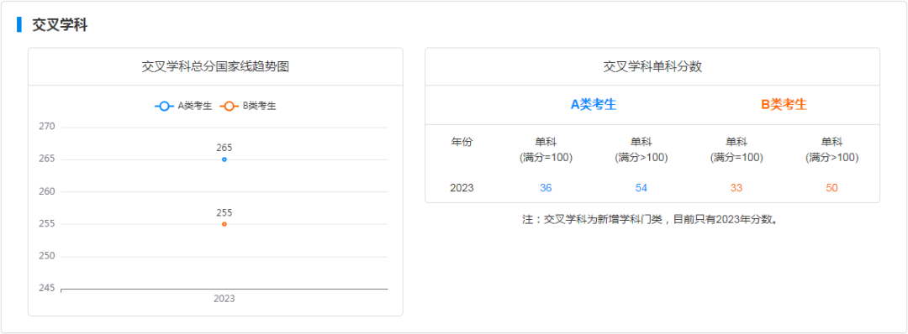Viewport: 908px width, 334px height.
Task: Select the score value 33
Action: point(736,188)
